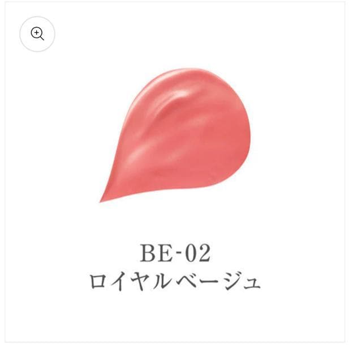Select the magnifying glass with plus sign

click(x=37, y=34)
